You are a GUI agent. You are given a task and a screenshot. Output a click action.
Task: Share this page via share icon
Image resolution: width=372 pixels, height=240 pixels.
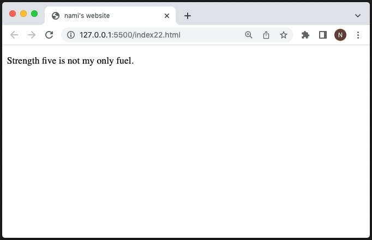pos(266,35)
